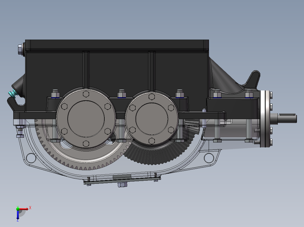
Task: Select the right mounting hole of lower casing
Action: [x=209, y=158]
